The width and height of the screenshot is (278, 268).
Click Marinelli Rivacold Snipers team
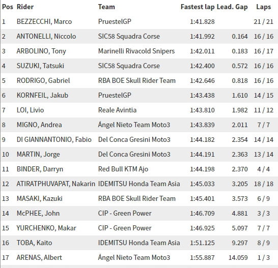(x=136, y=51)
